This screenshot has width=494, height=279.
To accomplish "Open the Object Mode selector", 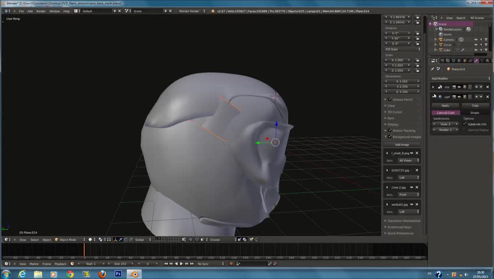I will pos(68,239).
